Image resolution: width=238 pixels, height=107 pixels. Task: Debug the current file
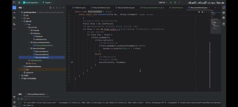pos(175,3)
